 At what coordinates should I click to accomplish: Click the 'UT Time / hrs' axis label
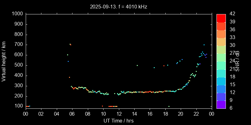pos(119,121)
